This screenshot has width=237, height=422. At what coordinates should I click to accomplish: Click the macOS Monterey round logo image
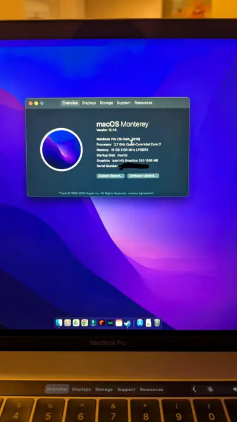pyautogui.click(x=61, y=150)
